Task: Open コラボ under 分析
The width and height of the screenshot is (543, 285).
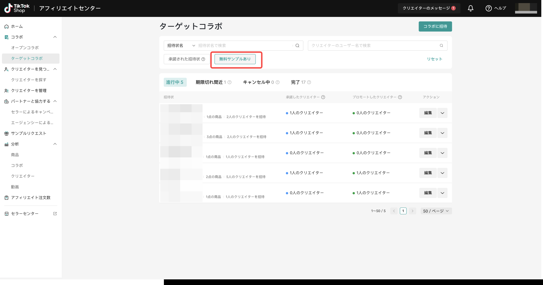Action: tap(17, 166)
